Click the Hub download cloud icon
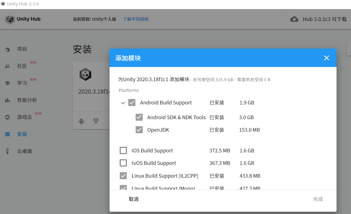The image size is (351, 214). [x=294, y=19]
